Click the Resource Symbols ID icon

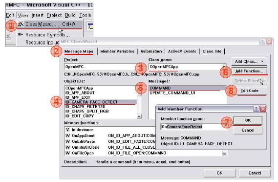(x=21, y=34)
